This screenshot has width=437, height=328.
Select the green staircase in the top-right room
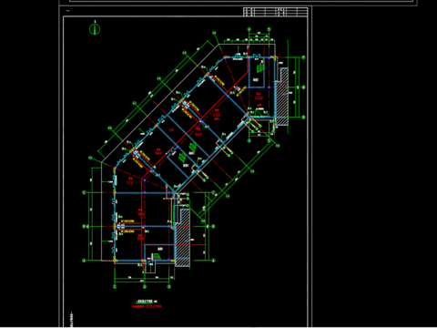point(260,68)
